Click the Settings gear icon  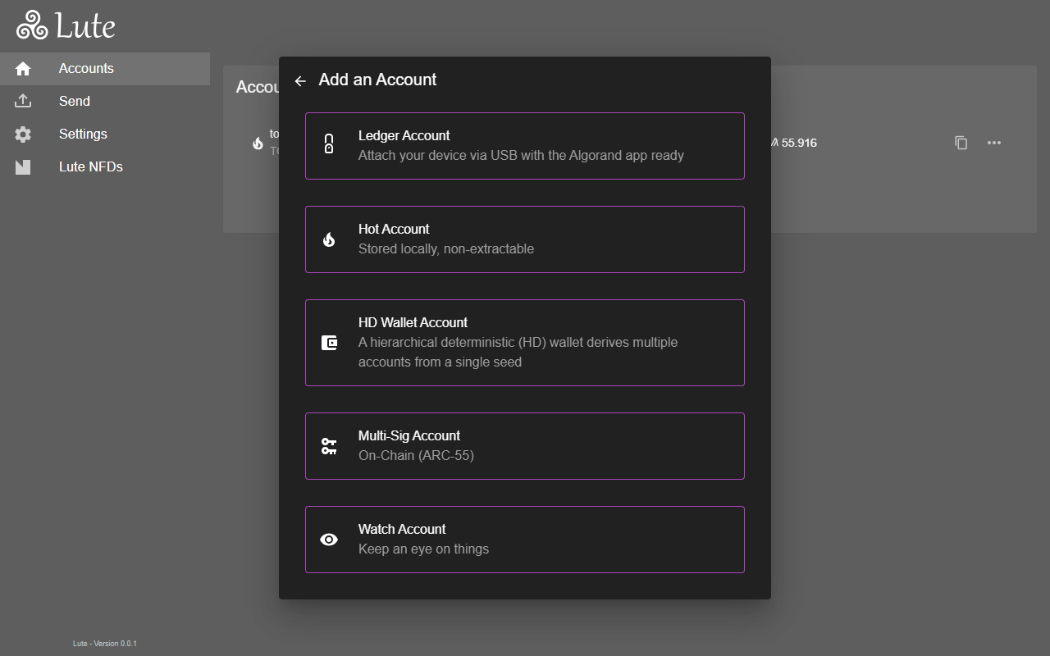(x=23, y=134)
